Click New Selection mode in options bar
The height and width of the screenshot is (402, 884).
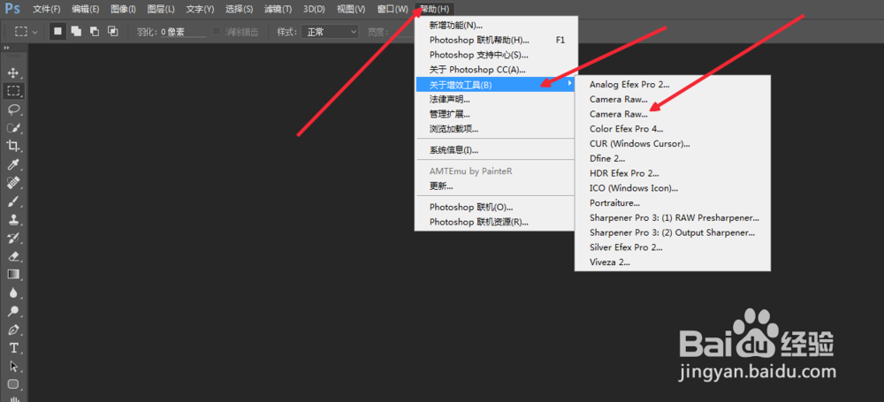click(57, 32)
